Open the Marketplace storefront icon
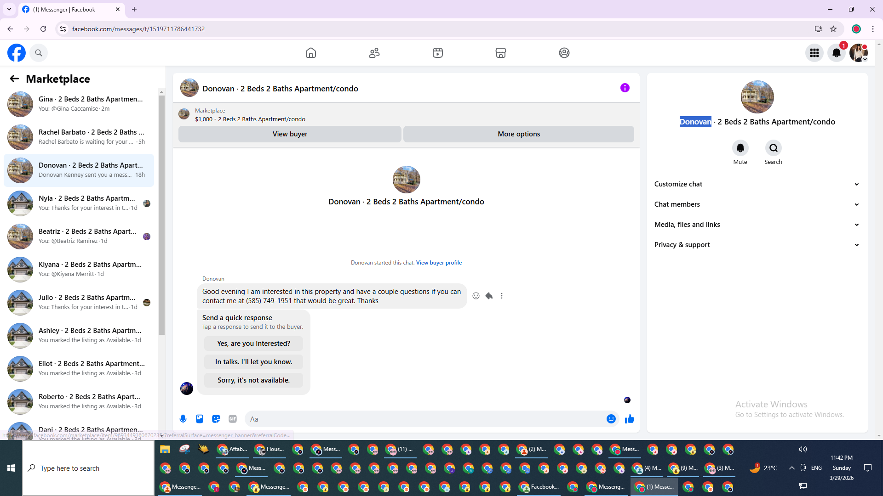This screenshot has width=883, height=496. point(501,53)
